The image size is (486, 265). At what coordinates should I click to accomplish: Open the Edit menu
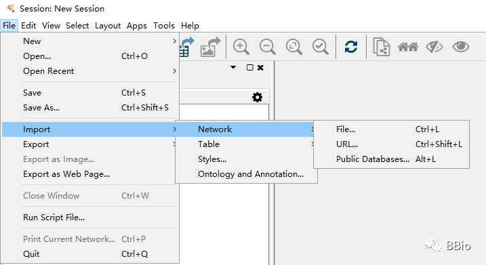point(28,25)
